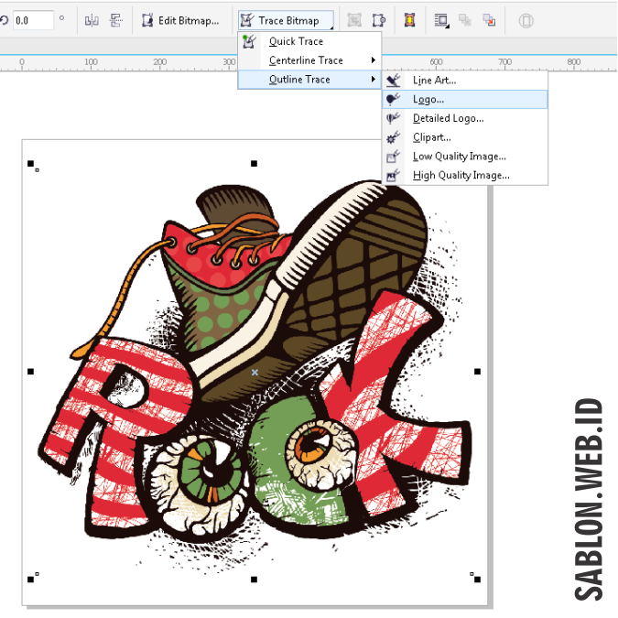Image resolution: width=618 pixels, height=618 pixels.
Task: Expand the Centerline Trace submenu
Action: pyautogui.click(x=309, y=60)
